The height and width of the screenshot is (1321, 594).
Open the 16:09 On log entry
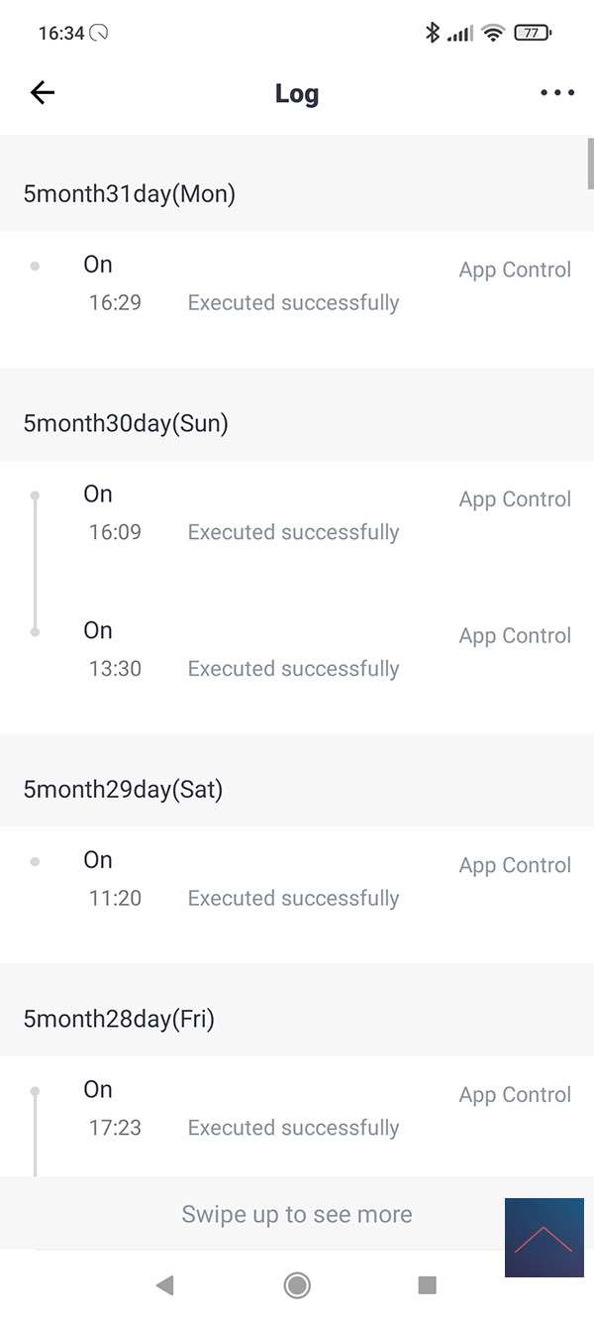coord(297,513)
